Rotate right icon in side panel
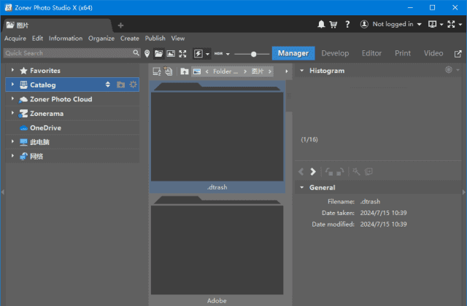Screen dimensions: 467x306 pyautogui.click(x=340, y=172)
